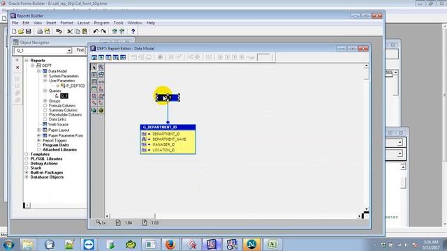Save the report using the floppy disk icon

(28, 31)
